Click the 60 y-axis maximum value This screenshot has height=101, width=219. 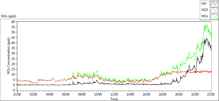tap(13, 22)
